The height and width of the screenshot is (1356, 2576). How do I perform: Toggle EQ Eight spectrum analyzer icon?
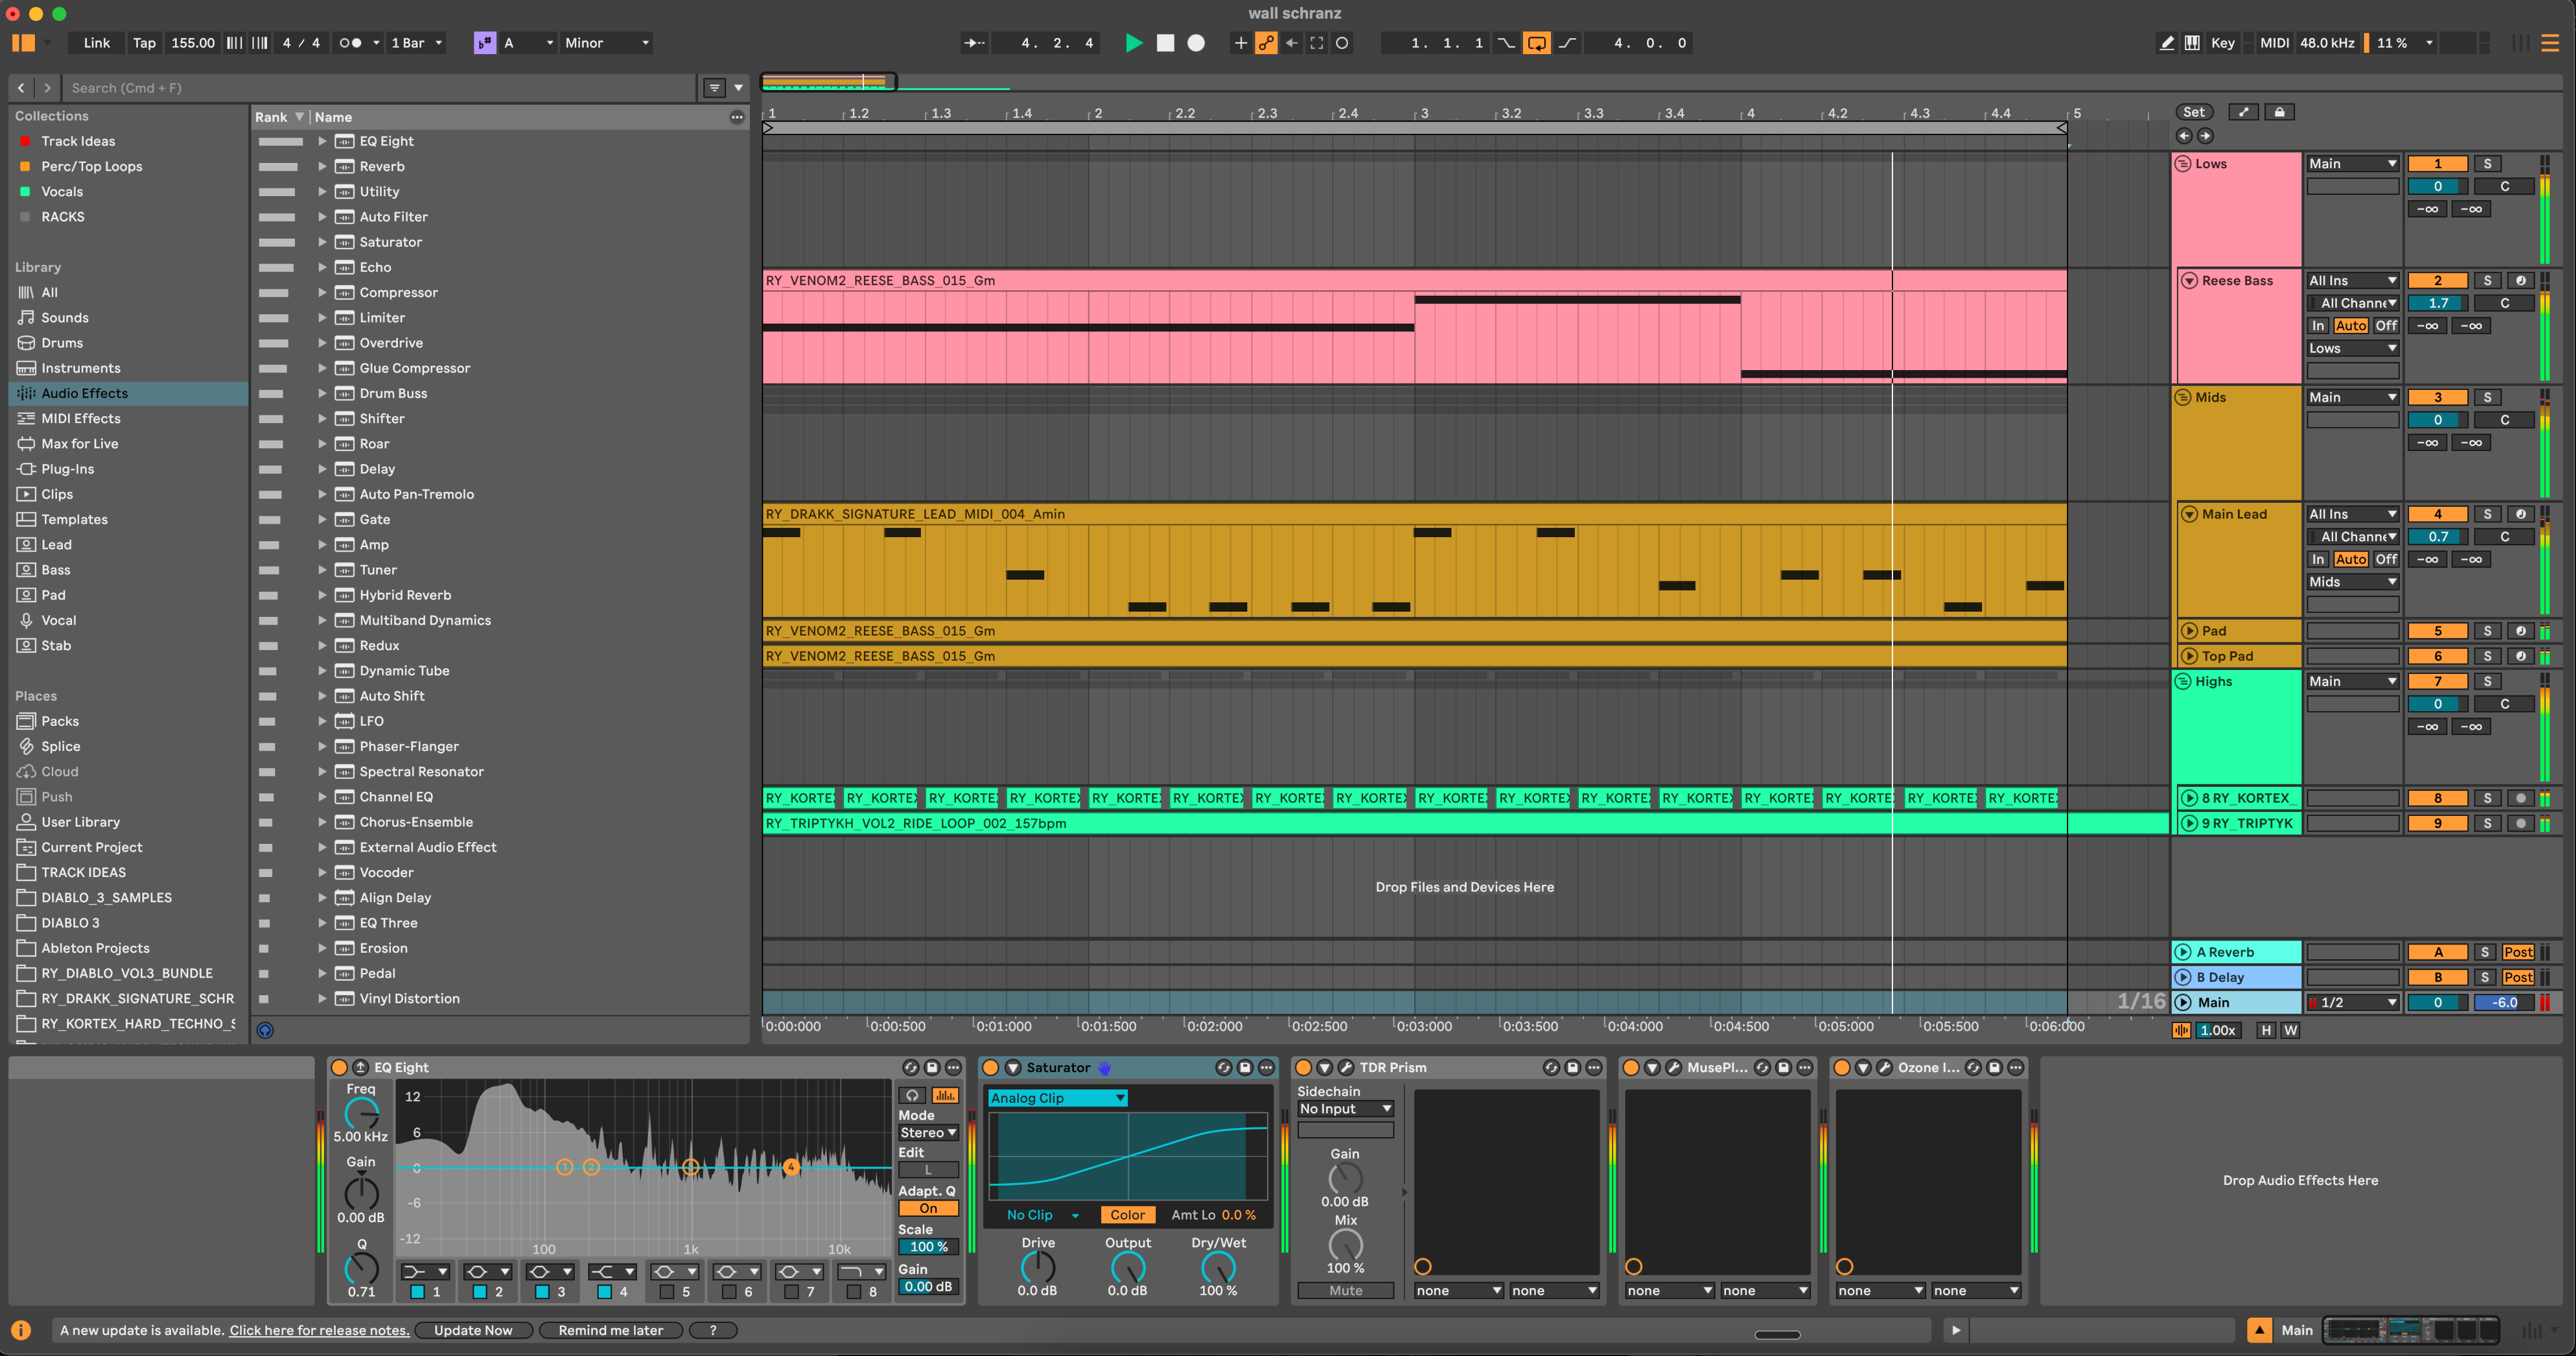pos(944,1096)
